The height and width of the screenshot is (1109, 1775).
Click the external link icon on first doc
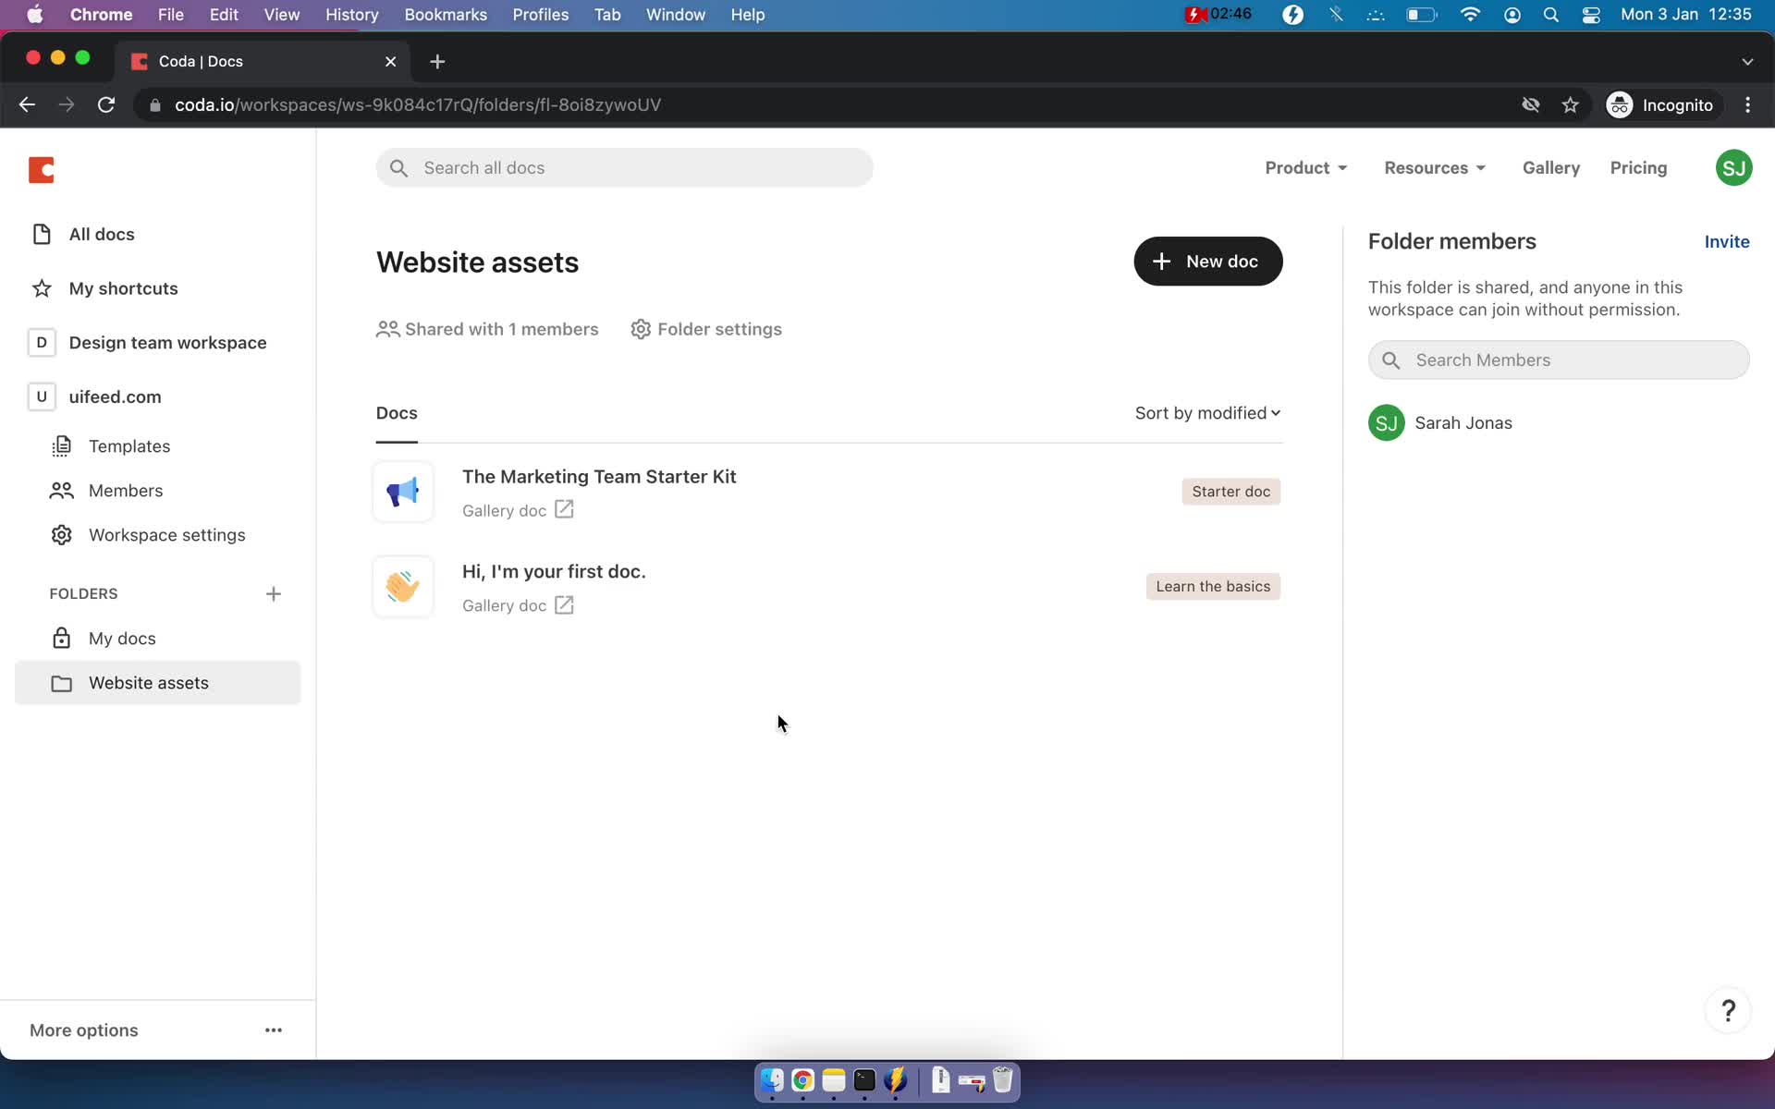pos(564,510)
